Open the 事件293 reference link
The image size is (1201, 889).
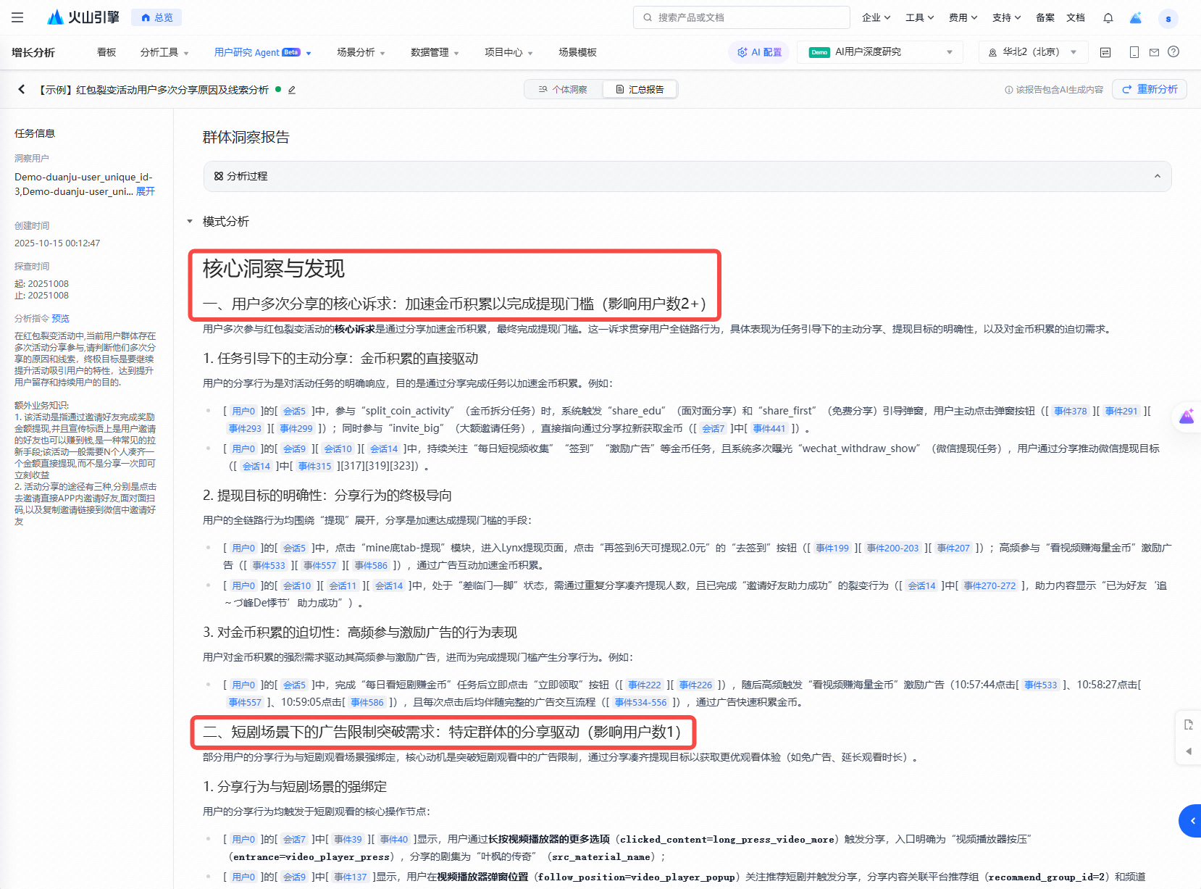245,428
